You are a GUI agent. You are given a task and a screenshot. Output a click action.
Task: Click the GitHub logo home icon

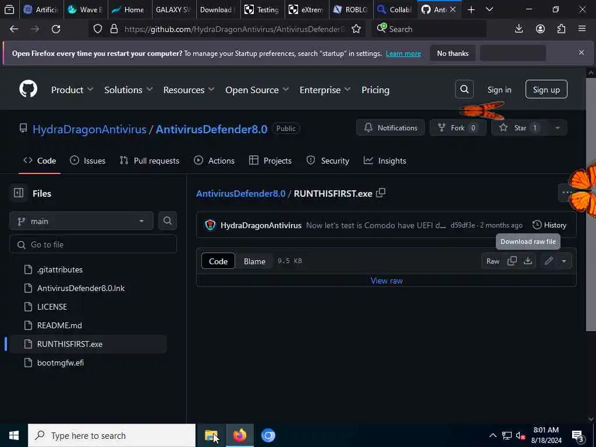click(28, 89)
